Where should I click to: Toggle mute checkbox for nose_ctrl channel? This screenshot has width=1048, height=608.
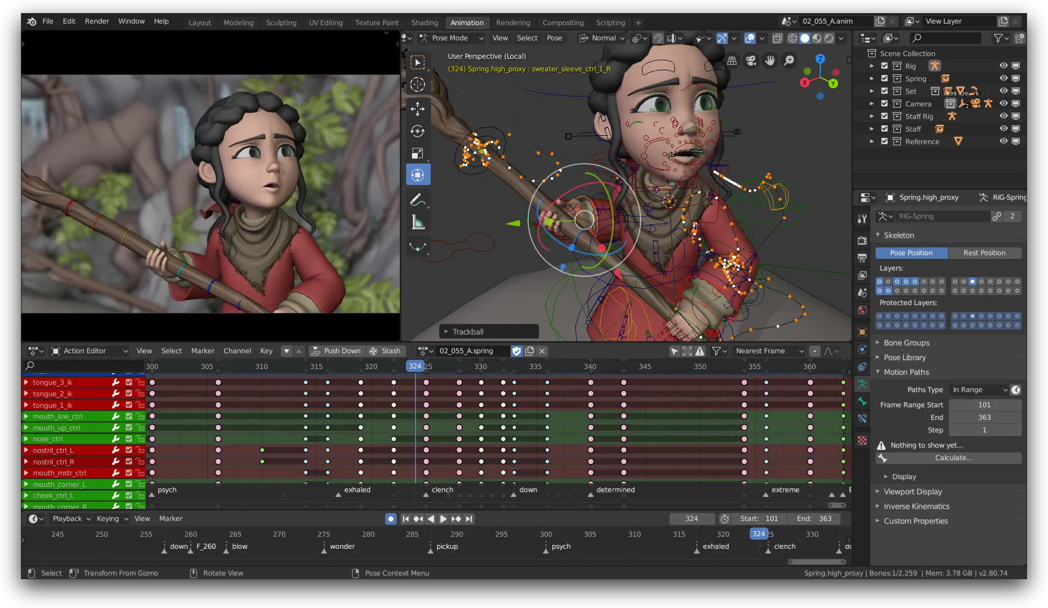point(129,439)
